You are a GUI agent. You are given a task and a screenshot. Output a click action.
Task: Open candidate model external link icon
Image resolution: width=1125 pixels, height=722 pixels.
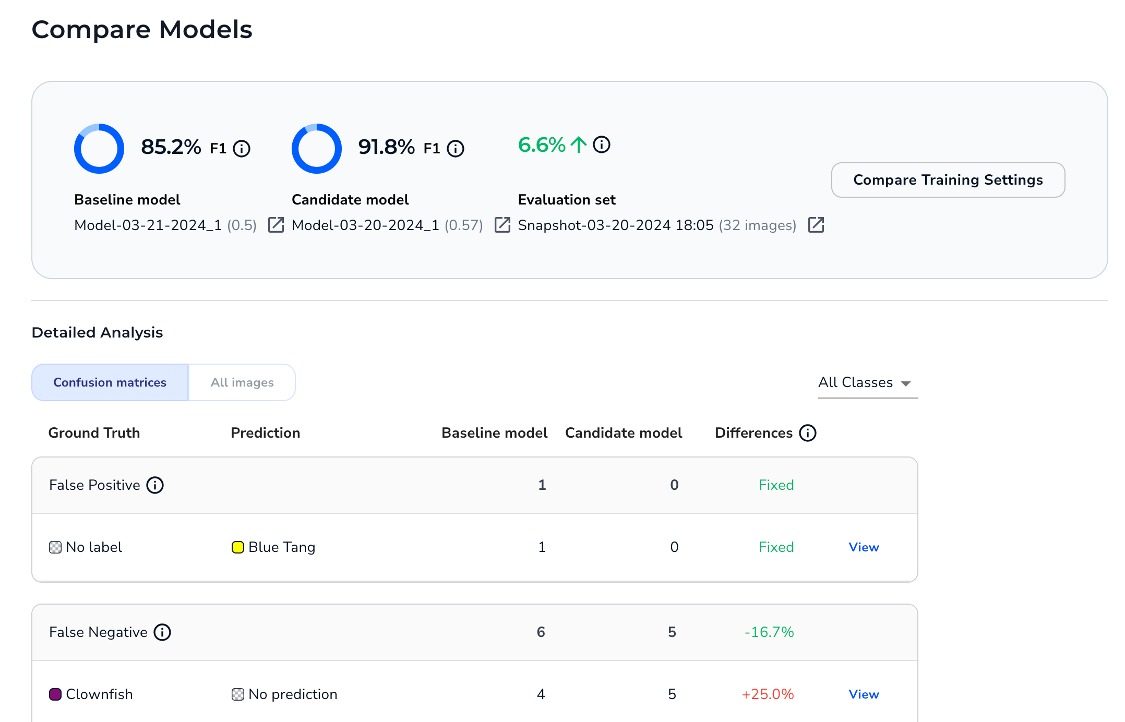(502, 225)
